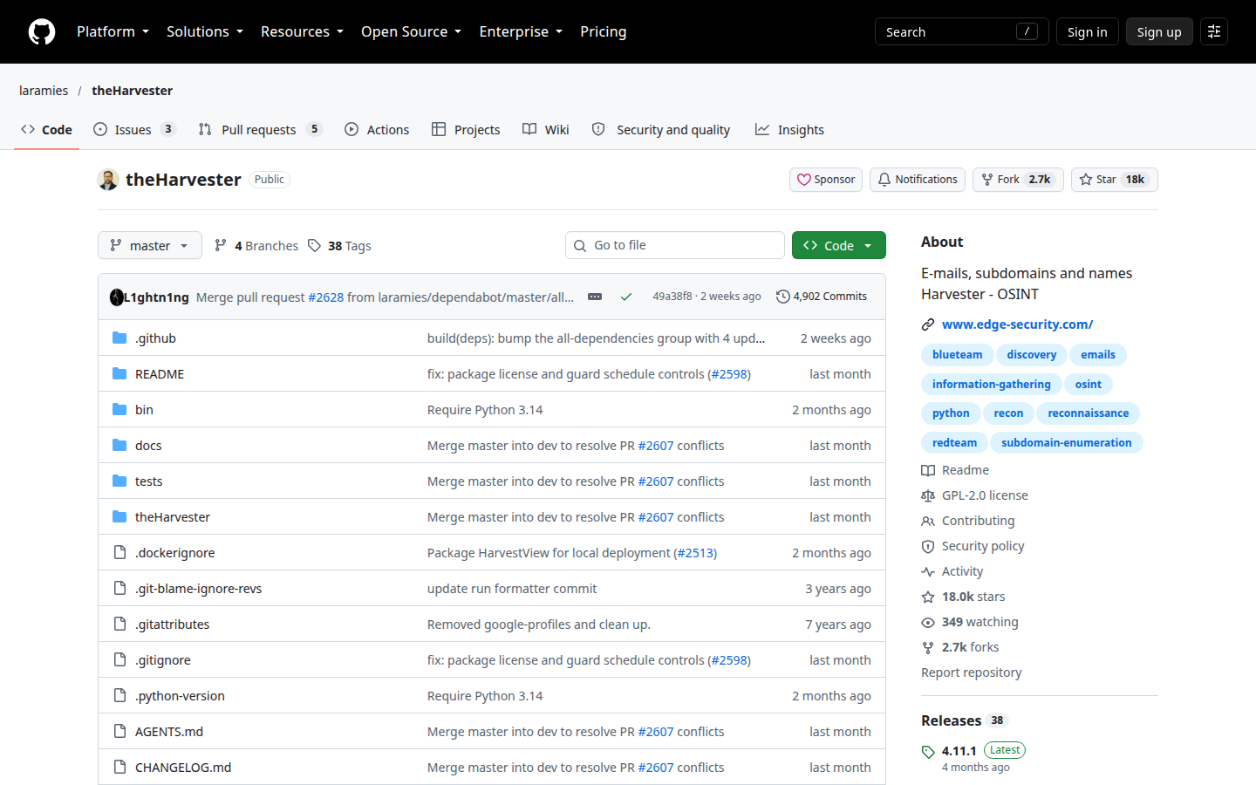1256x785 pixels.
Task: Expand the latest commit message ellipsis
Action: pos(595,297)
